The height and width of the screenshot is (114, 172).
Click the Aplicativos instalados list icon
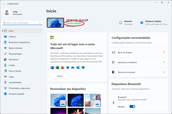pyautogui.click(x=114, y=62)
